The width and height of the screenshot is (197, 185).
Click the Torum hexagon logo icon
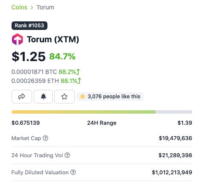[x=18, y=39]
